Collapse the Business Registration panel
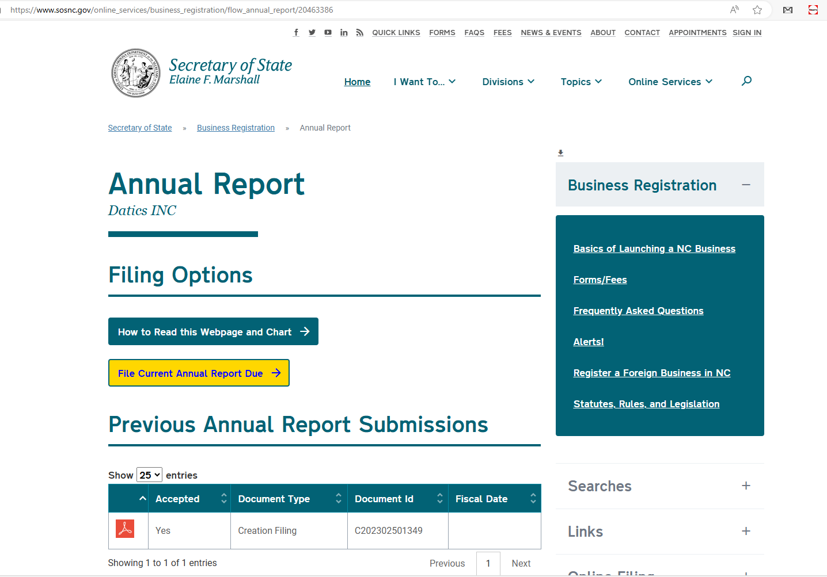The width and height of the screenshot is (827, 577). tap(746, 185)
